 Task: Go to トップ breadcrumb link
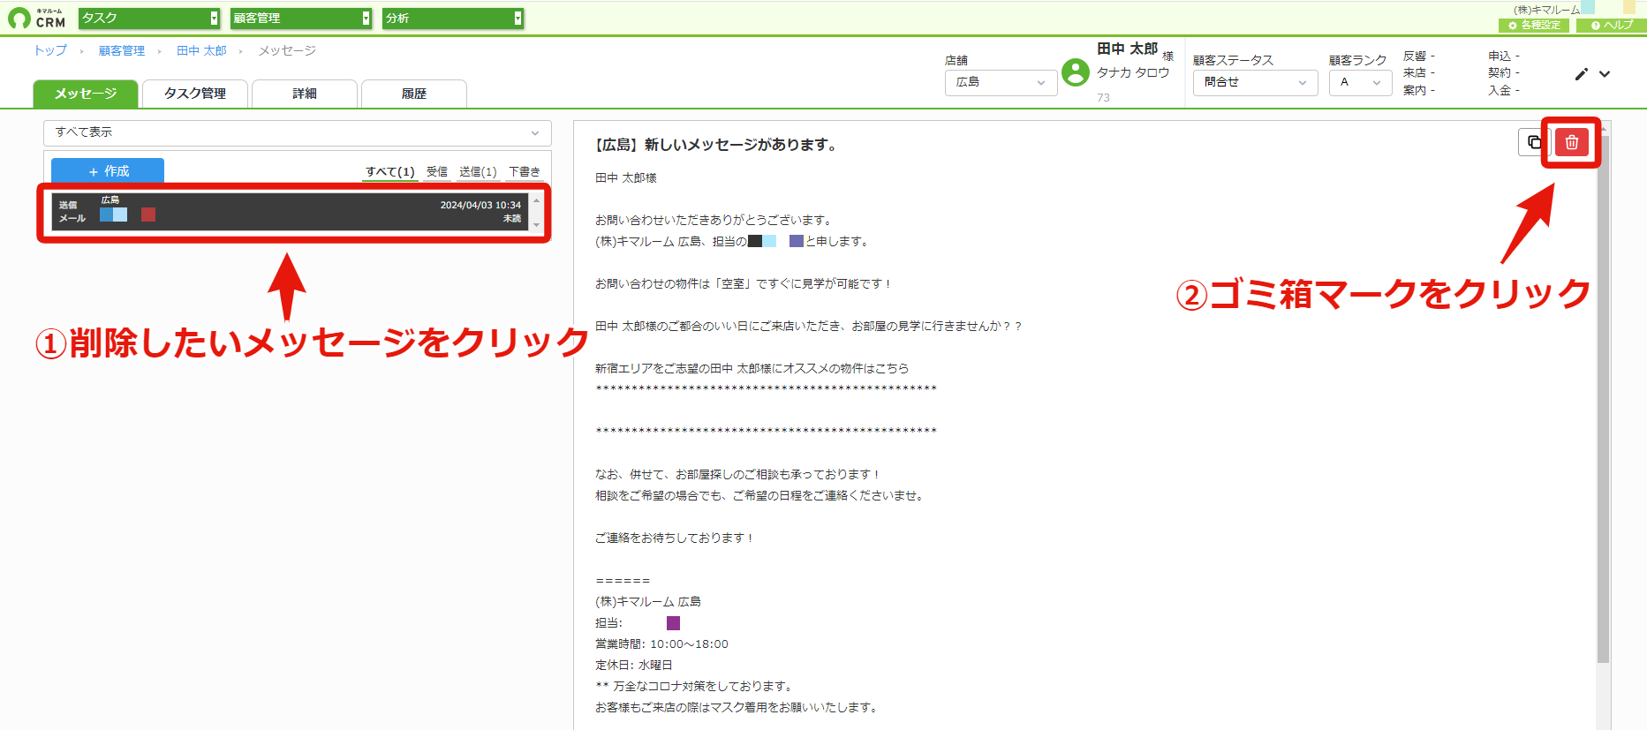point(50,51)
